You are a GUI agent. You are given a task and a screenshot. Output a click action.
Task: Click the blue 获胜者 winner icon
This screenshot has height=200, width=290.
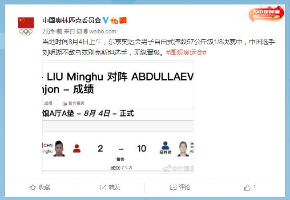point(165,147)
